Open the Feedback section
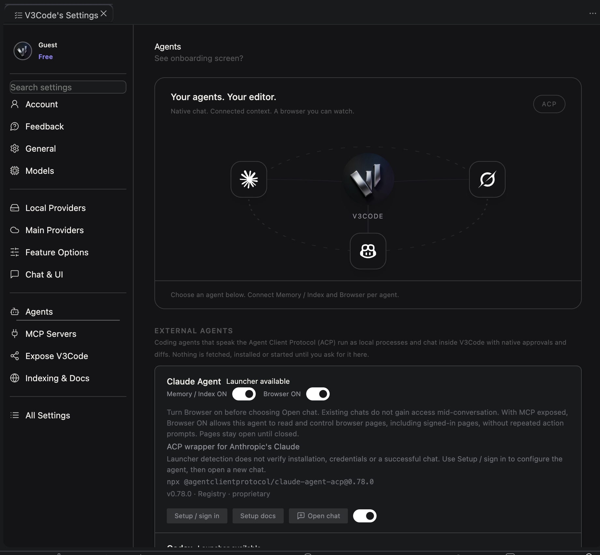 click(x=68, y=127)
